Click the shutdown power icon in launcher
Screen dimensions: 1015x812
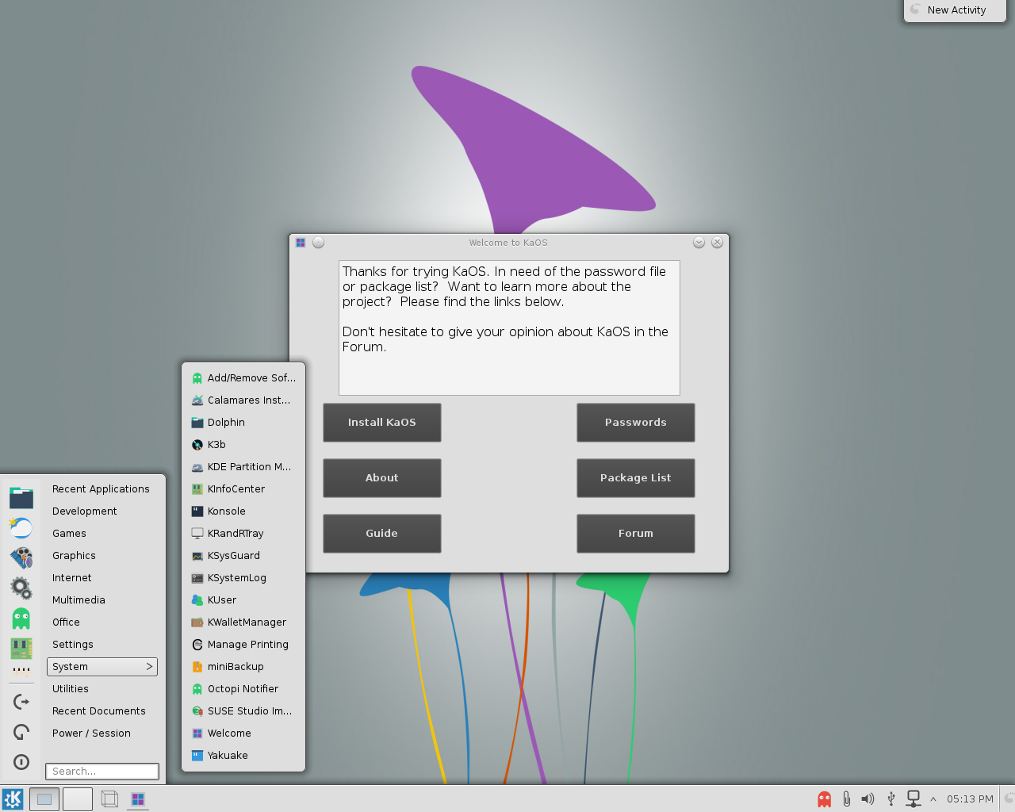tap(21, 762)
